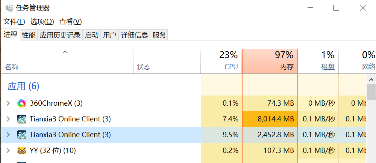376x163 pixels.
Task: Expand the selected Tianxia3 Online Client group
Action: (x=8, y=135)
